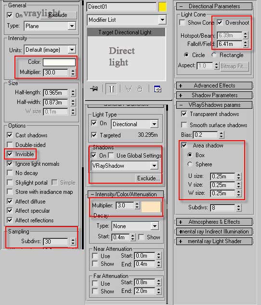Image resolution: width=261 pixels, height=305 pixels.
Task: Click Remove Modifier trash icon
Action: click(x=140, y=89)
